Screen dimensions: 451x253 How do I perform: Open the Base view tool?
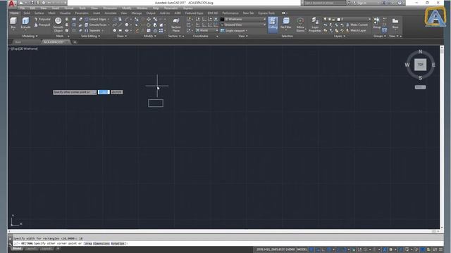(395, 23)
